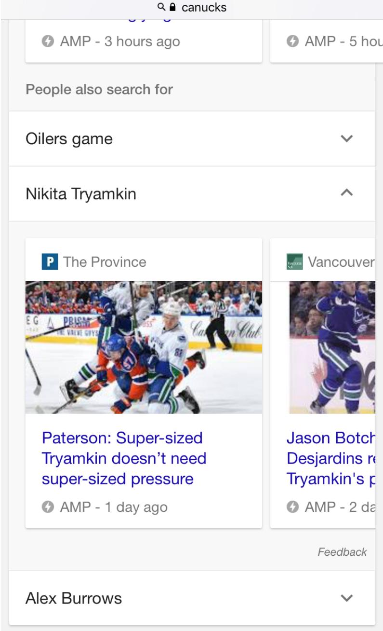Open Vancouver Sun player photo thumbnail
This screenshot has width=383, height=631.
[x=331, y=347]
